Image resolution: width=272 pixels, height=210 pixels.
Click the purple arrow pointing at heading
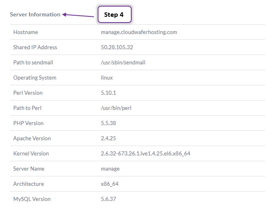click(x=78, y=15)
